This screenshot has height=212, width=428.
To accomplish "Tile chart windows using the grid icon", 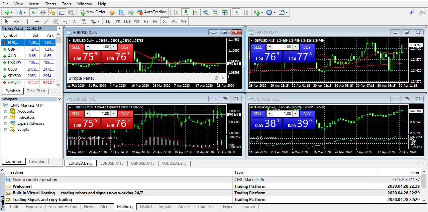I will click(x=225, y=12).
